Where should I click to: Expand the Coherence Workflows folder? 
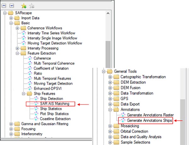(x=17, y=28)
